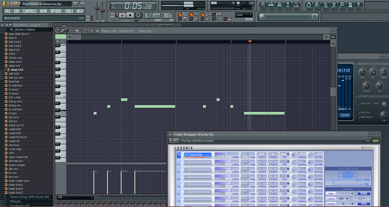Open the OPTIONS menu
389x207 pixels.
(x=56, y=11)
